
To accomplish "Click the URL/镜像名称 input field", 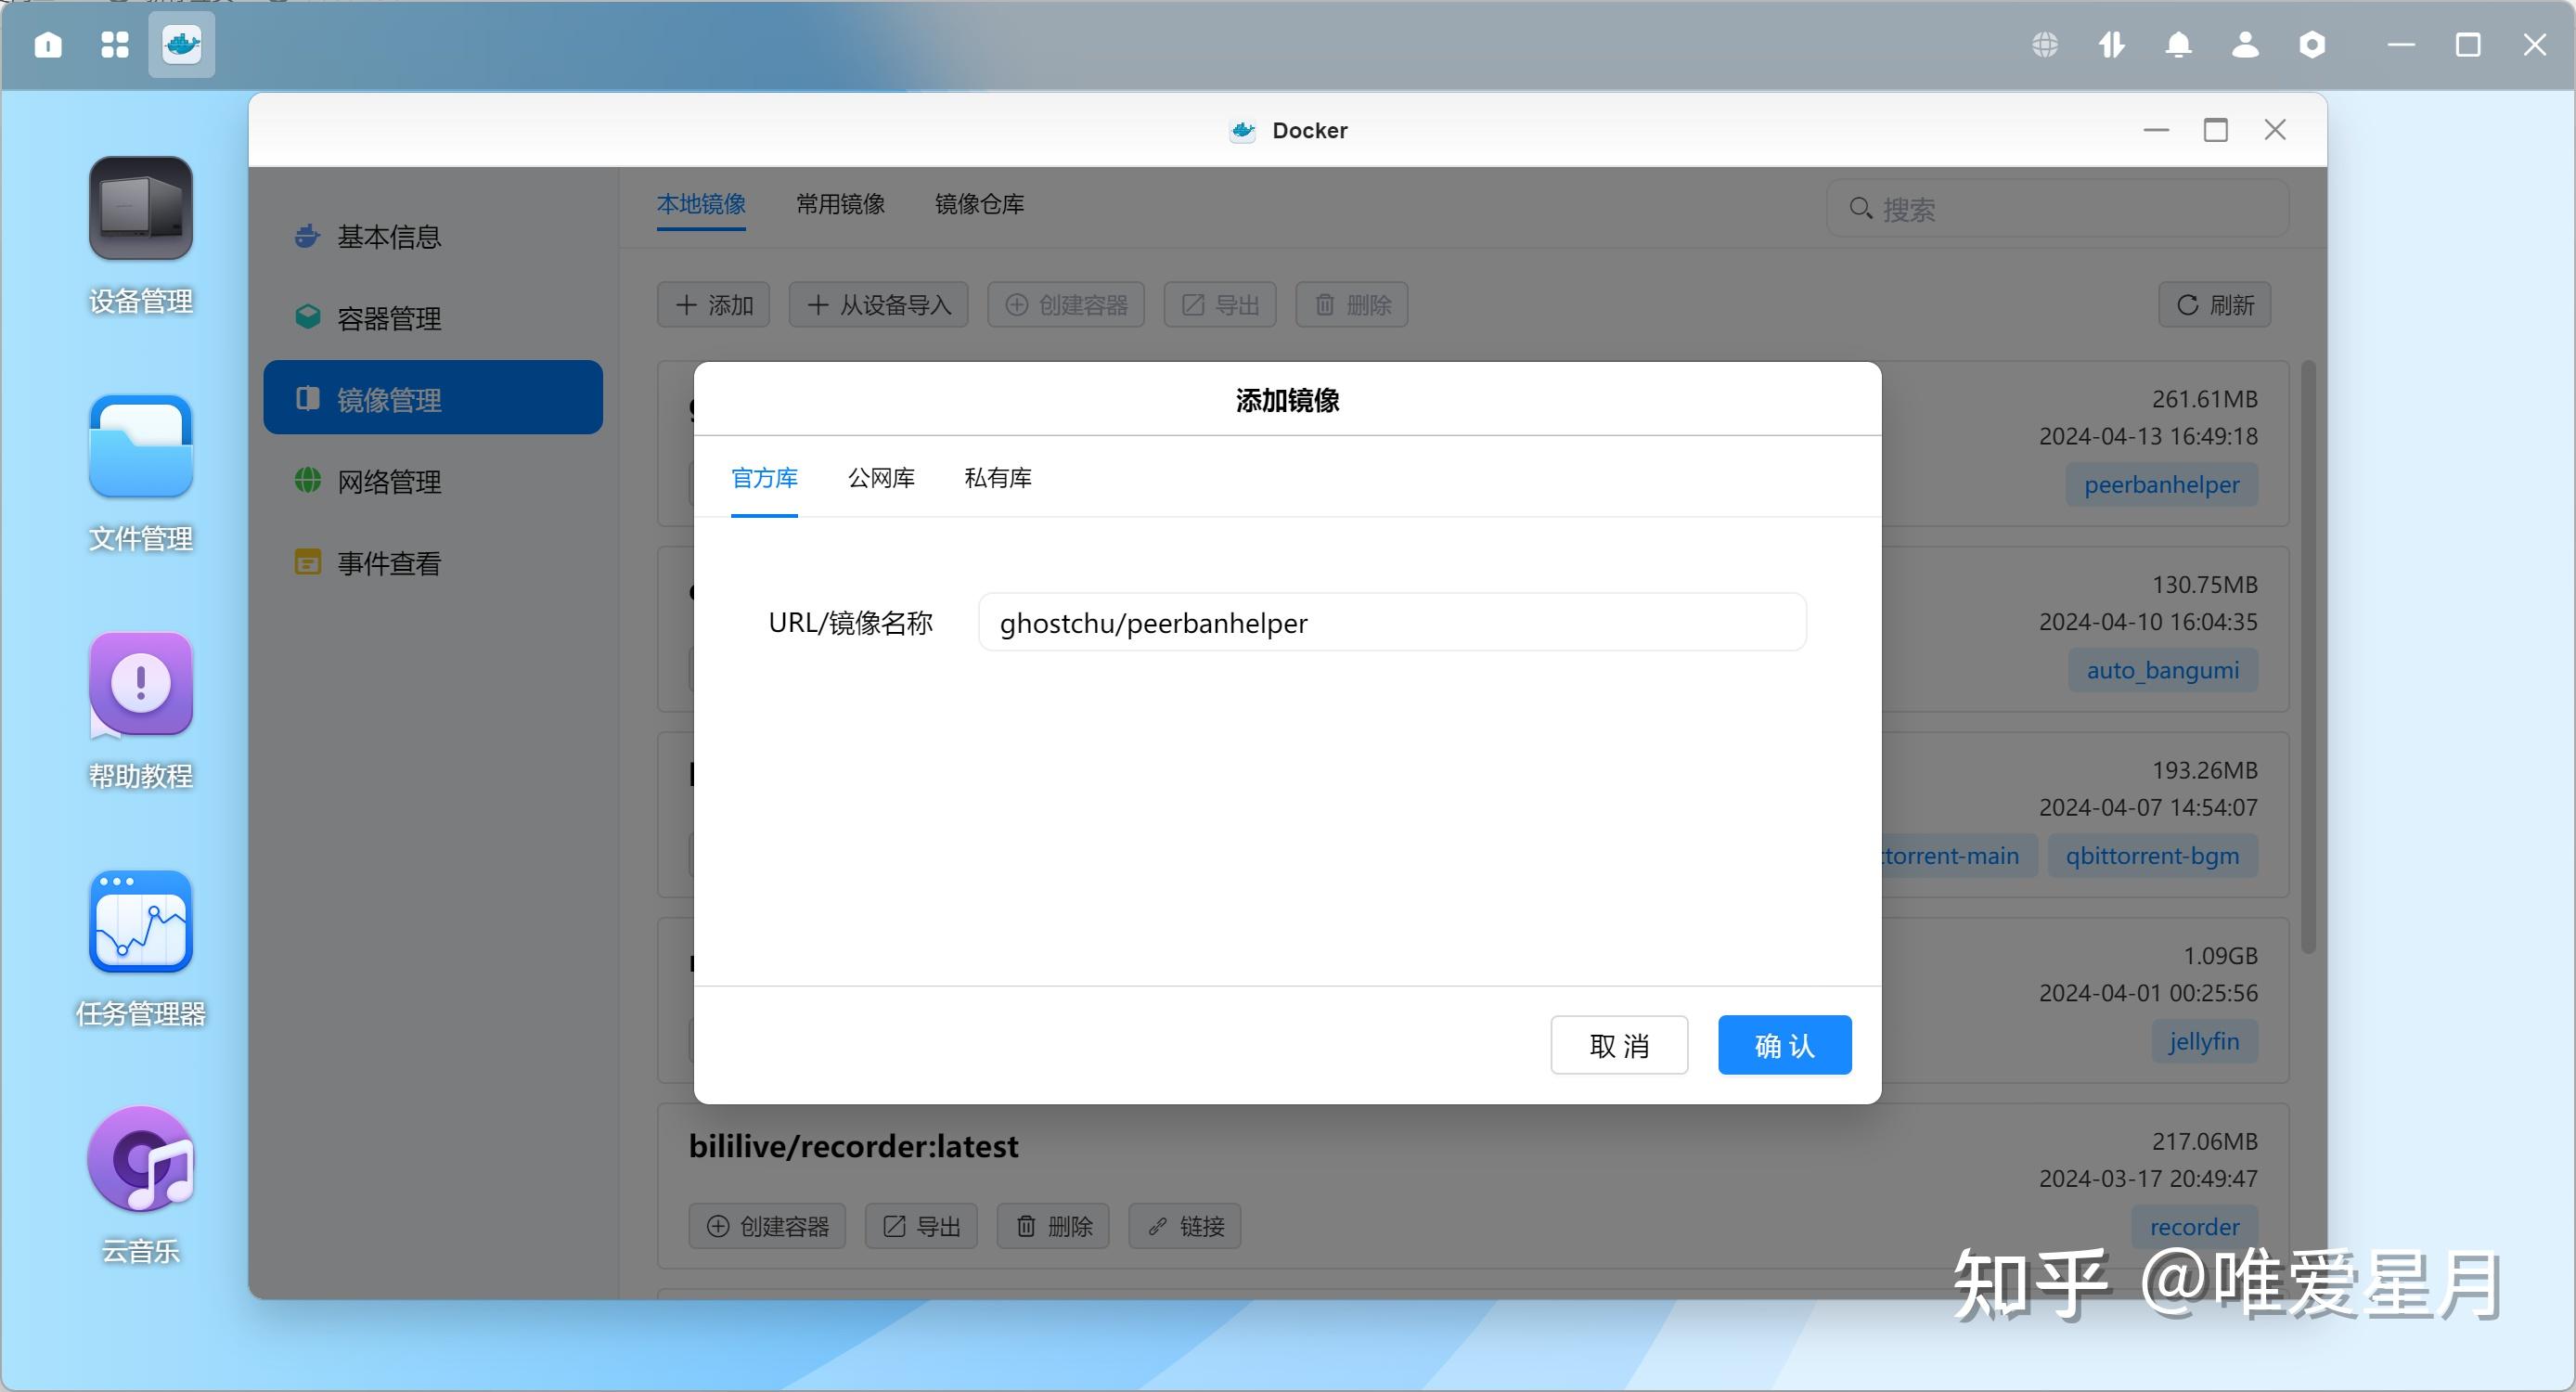I will click(1391, 622).
